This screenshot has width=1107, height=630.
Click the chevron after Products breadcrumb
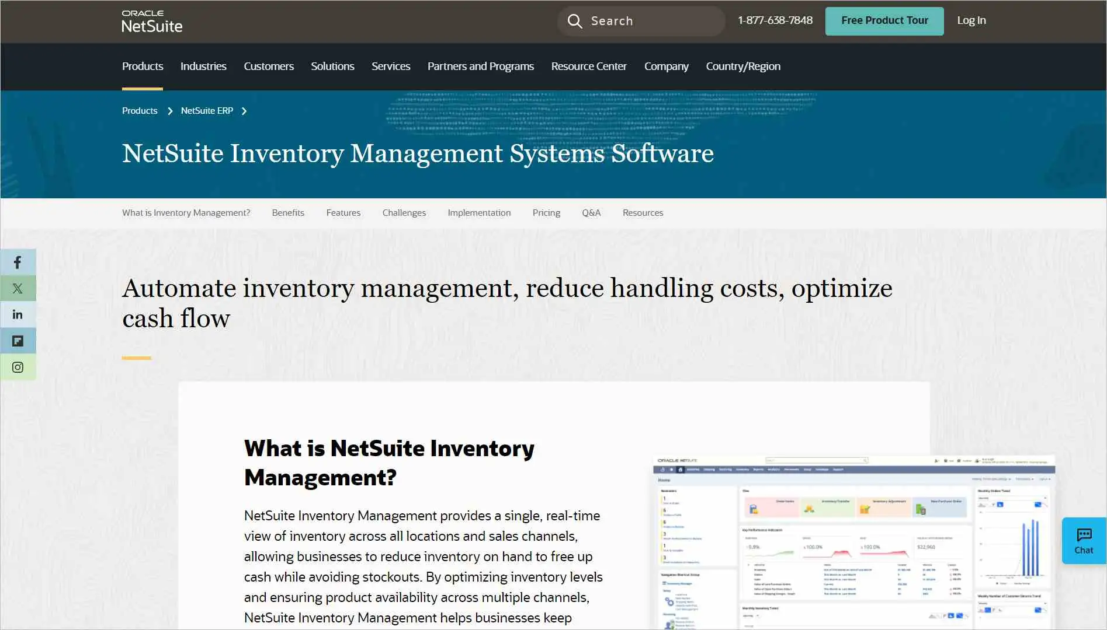tap(169, 111)
